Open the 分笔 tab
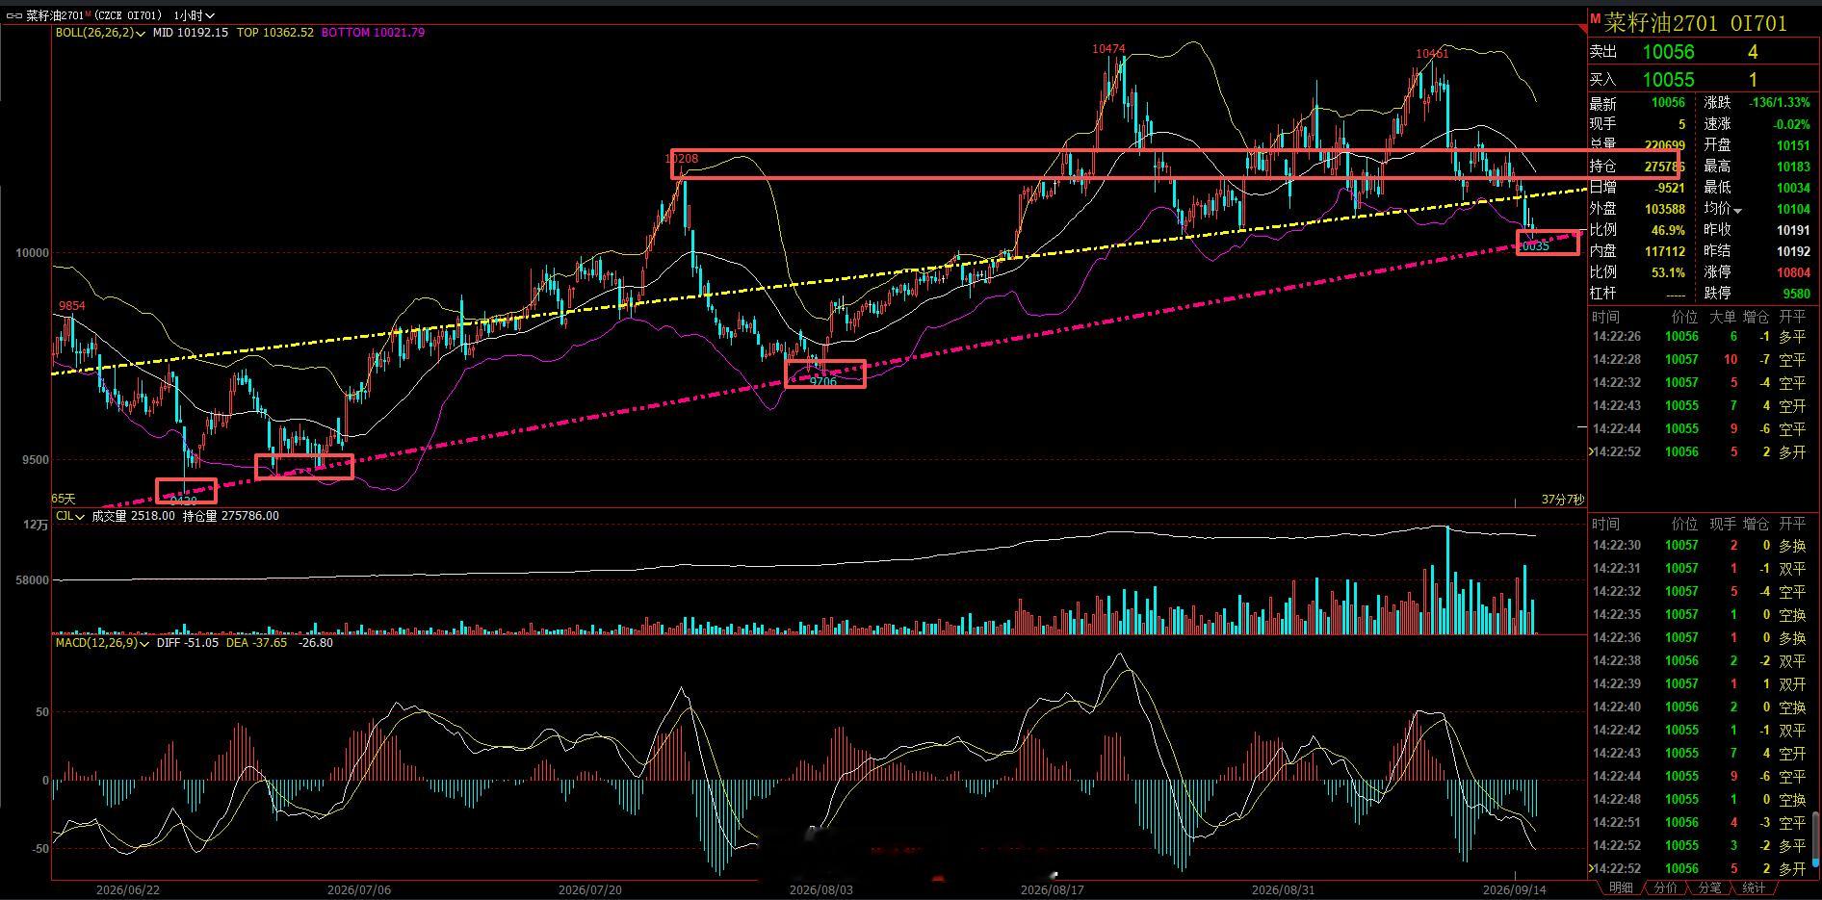The height and width of the screenshot is (900, 1822). point(1709,887)
